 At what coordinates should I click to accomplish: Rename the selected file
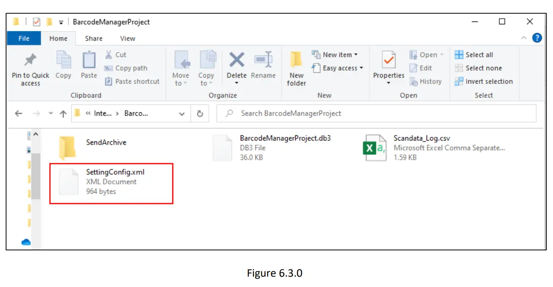tap(263, 68)
